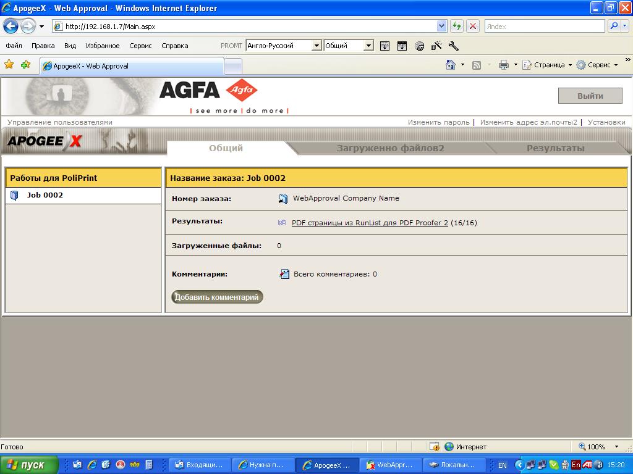Click the EN language bar indicator

point(502,465)
